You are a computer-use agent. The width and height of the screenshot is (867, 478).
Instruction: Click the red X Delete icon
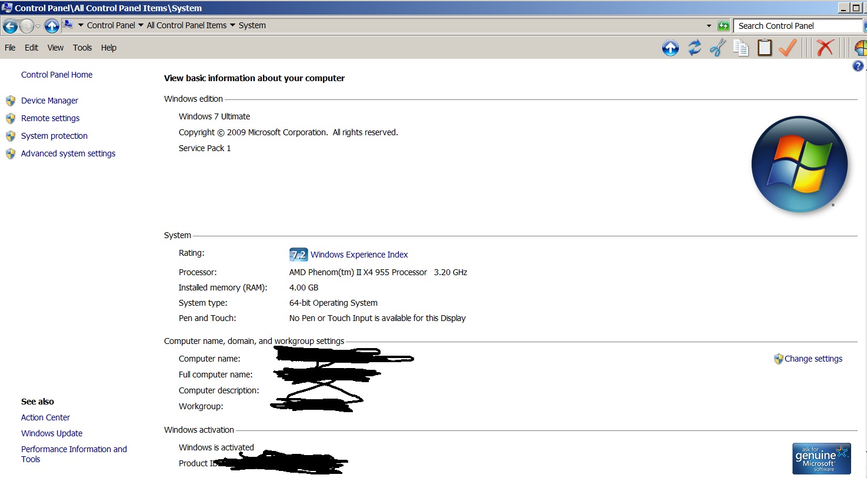tap(825, 48)
